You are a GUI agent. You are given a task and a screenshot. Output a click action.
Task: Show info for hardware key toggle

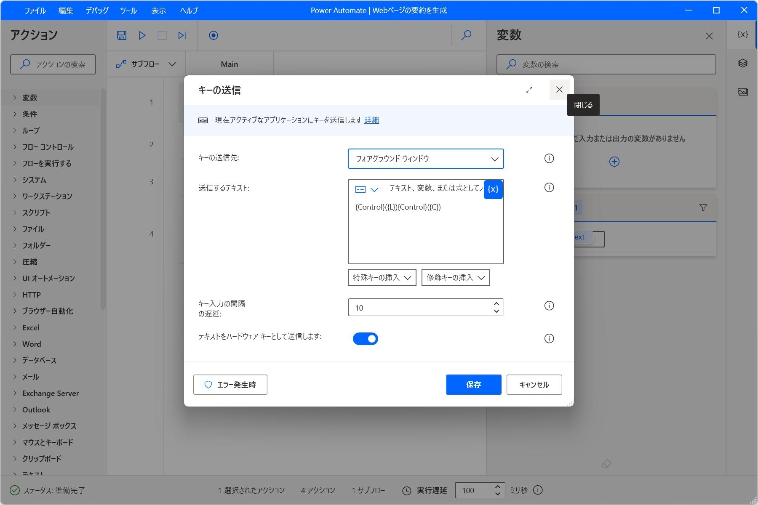tap(549, 338)
